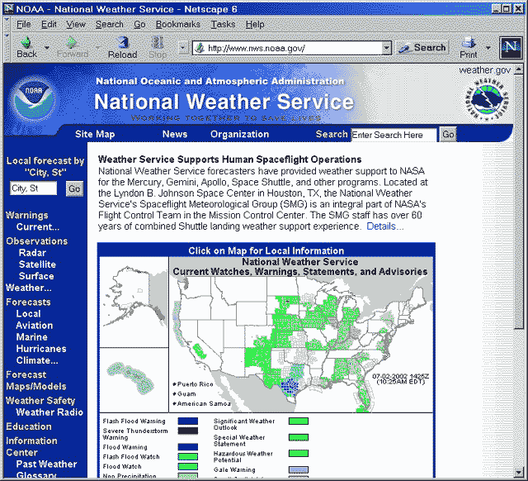Viewport: 528px width, 481px height.
Task: Open Print options dropdown arrow
Action: 488,48
